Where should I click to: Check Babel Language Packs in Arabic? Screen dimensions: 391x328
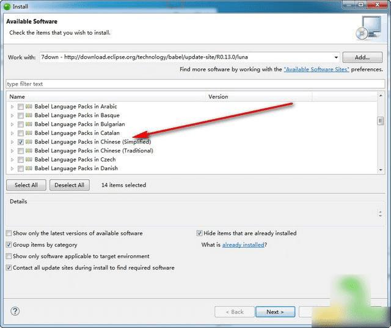(21, 107)
